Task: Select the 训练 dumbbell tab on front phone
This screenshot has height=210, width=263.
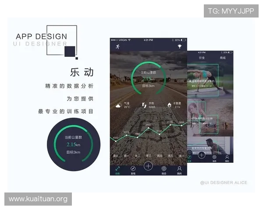Action: 117,170
